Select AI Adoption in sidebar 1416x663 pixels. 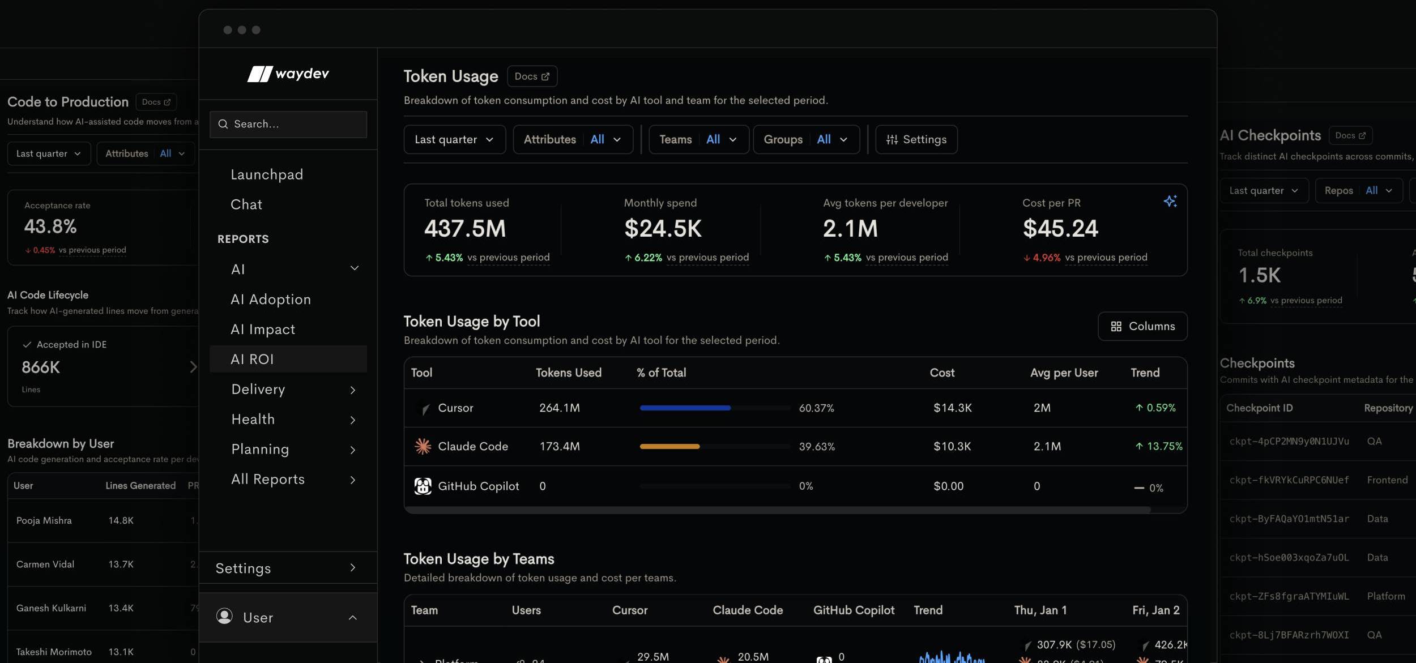[271, 300]
